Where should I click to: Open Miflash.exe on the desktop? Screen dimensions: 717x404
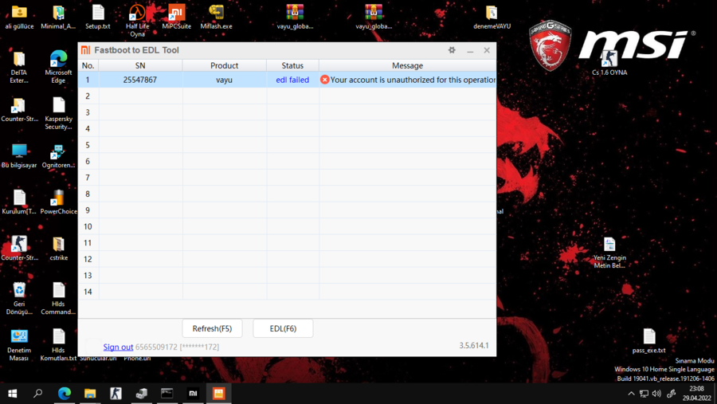click(216, 17)
